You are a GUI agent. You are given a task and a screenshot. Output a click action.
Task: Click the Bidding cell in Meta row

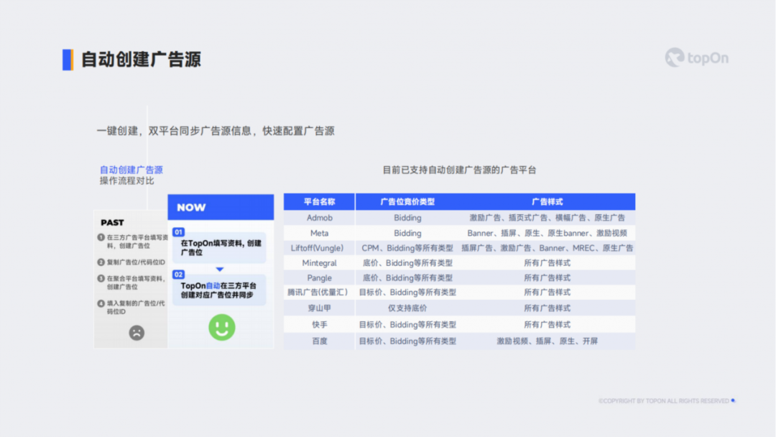coord(407,233)
